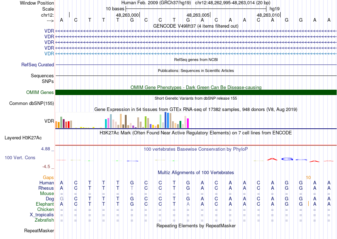This screenshot has height=239, width=337.
Task: Open '100 vertebrates Basewise Conservation by PhyloP' title
Action: [x=196, y=149]
